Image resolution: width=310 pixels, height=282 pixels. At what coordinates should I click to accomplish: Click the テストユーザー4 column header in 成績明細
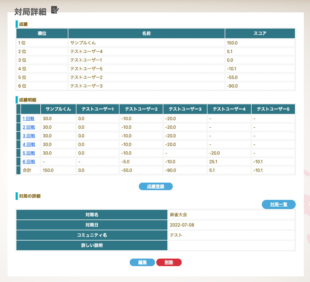(x=229, y=109)
